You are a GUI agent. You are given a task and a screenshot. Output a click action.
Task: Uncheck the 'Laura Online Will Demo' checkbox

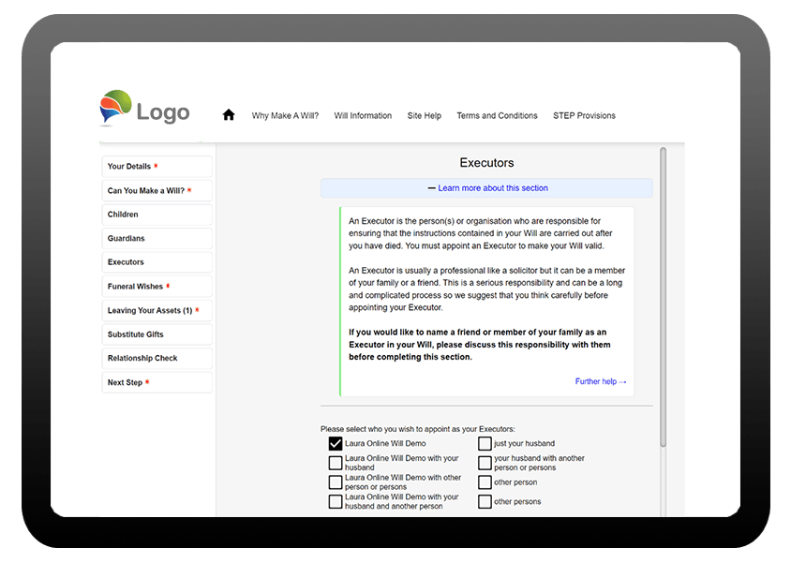click(336, 444)
